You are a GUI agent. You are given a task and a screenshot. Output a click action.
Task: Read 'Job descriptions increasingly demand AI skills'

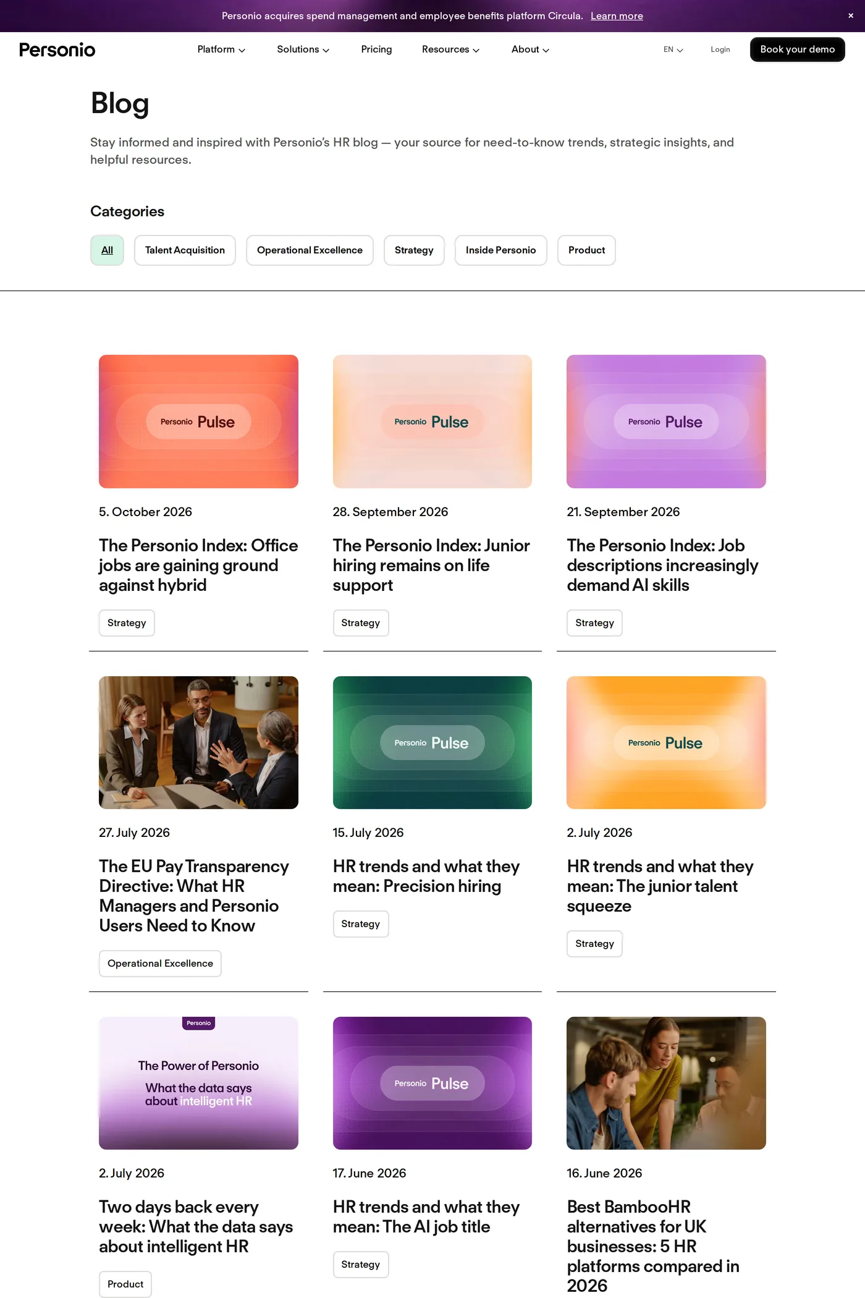click(663, 566)
